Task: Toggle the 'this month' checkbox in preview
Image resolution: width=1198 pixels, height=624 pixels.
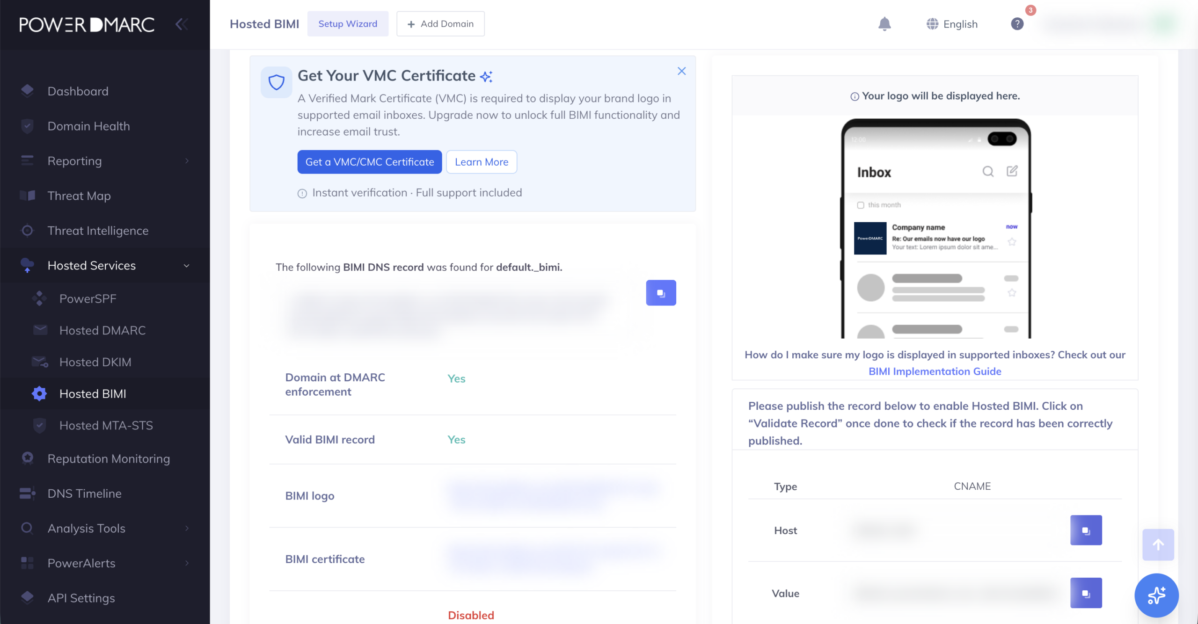Action: (x=861, y=205)
